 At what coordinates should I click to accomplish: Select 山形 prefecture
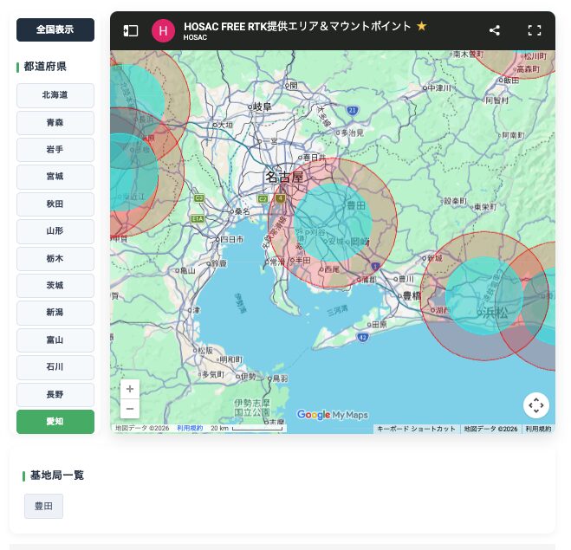[x=55, y=230]
